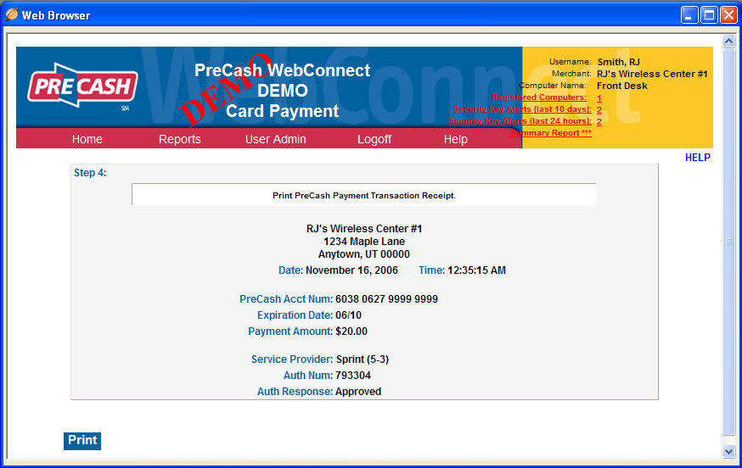Close the Web Browser window
742x468 pixels.
point(728,15)
